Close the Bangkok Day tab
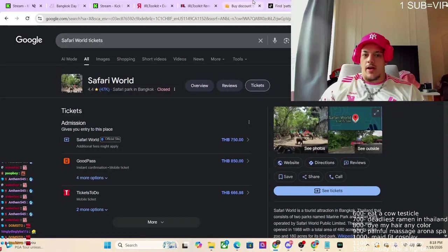 [84, 6]
